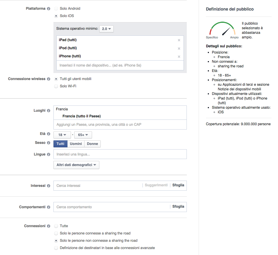Remove iPod (tutti) from device list
Image resolution: width=278 pixels, height=255 pixels.
click(179, 48)
